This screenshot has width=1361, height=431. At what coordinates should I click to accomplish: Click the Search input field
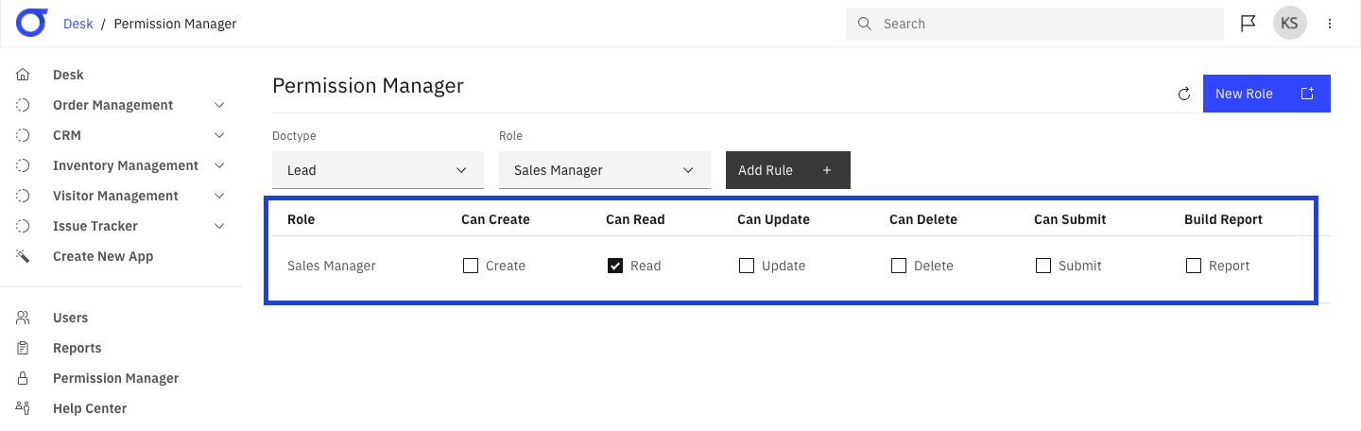pos(1035,24)
